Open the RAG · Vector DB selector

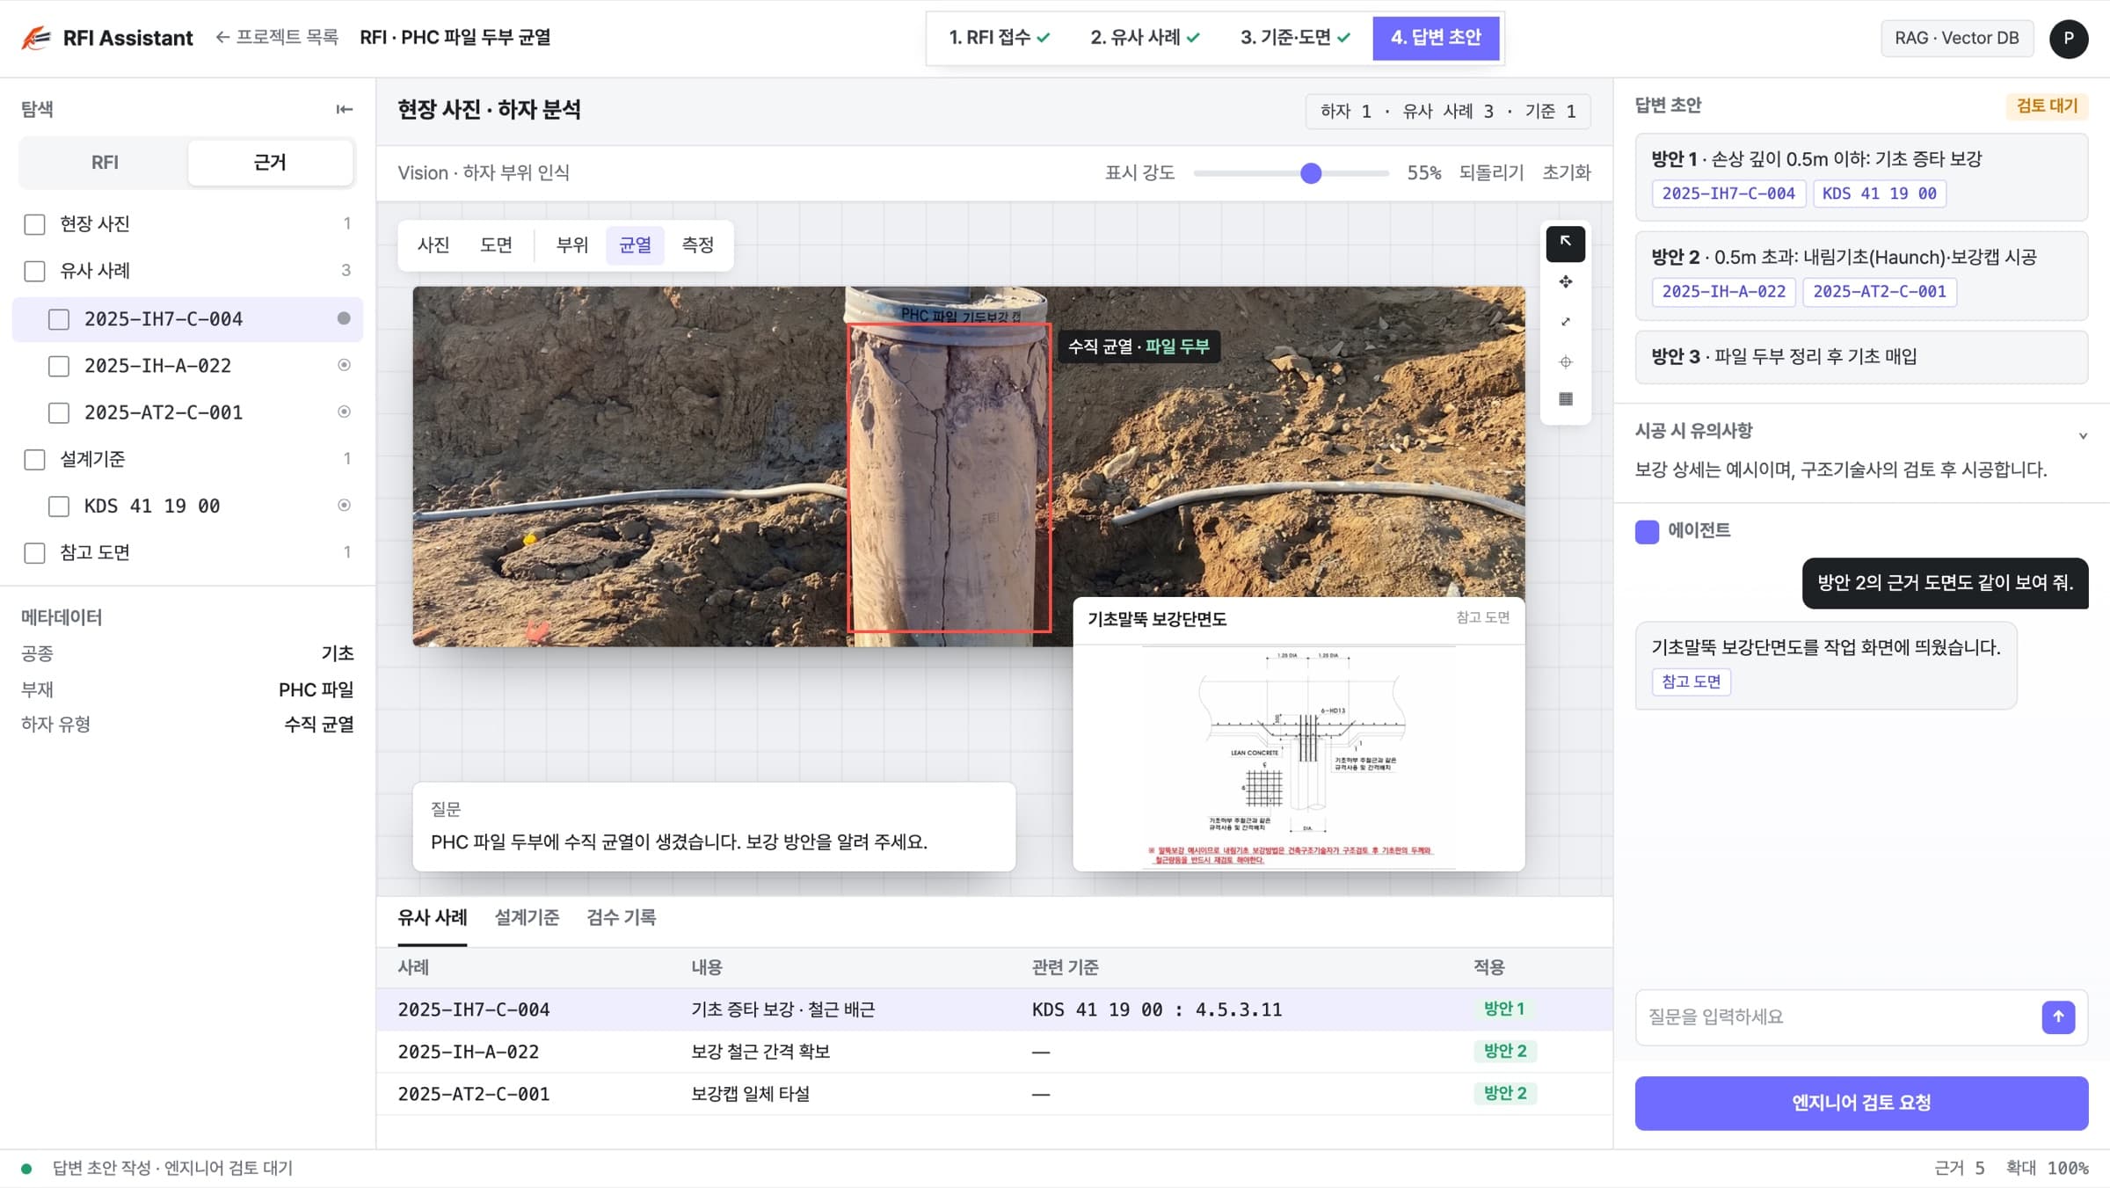pyautogui.click(x=1956, y=38)
